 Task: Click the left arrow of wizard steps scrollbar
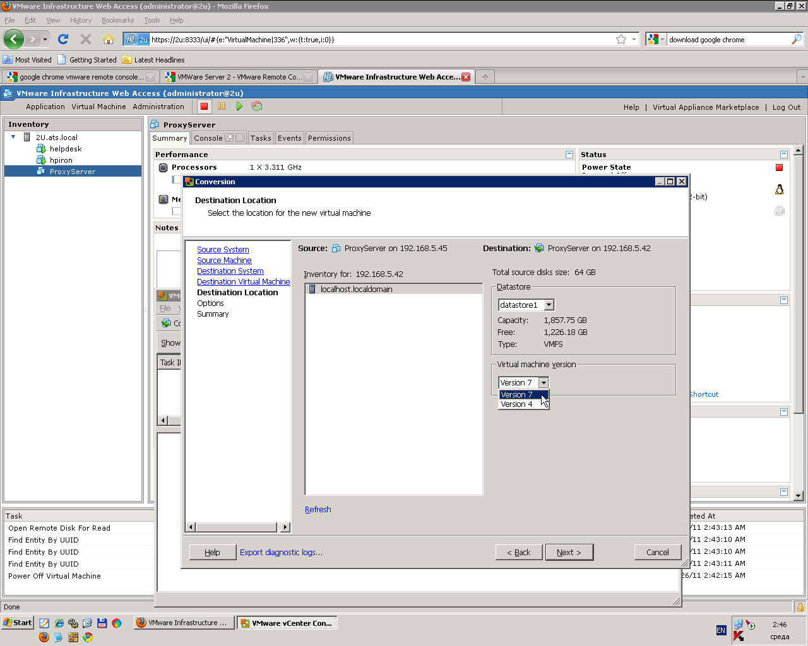(x=191, y=527)
